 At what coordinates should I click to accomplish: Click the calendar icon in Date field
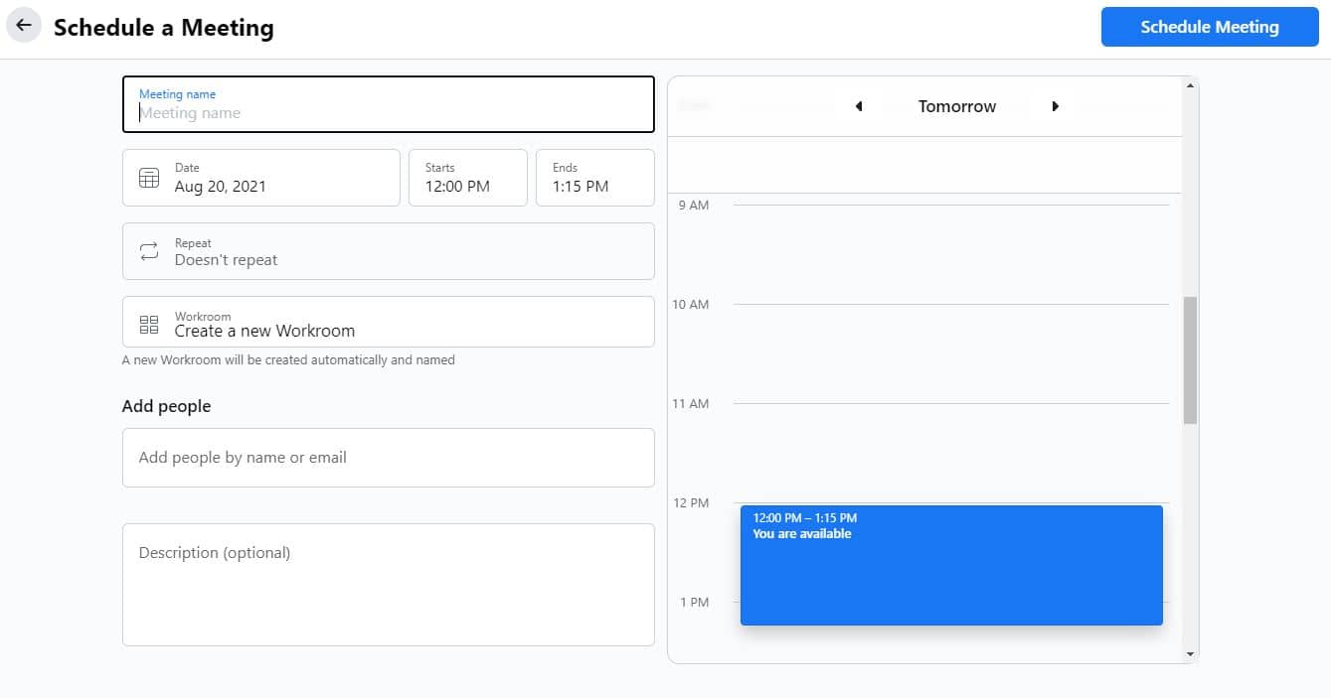(x=149, y=178)
